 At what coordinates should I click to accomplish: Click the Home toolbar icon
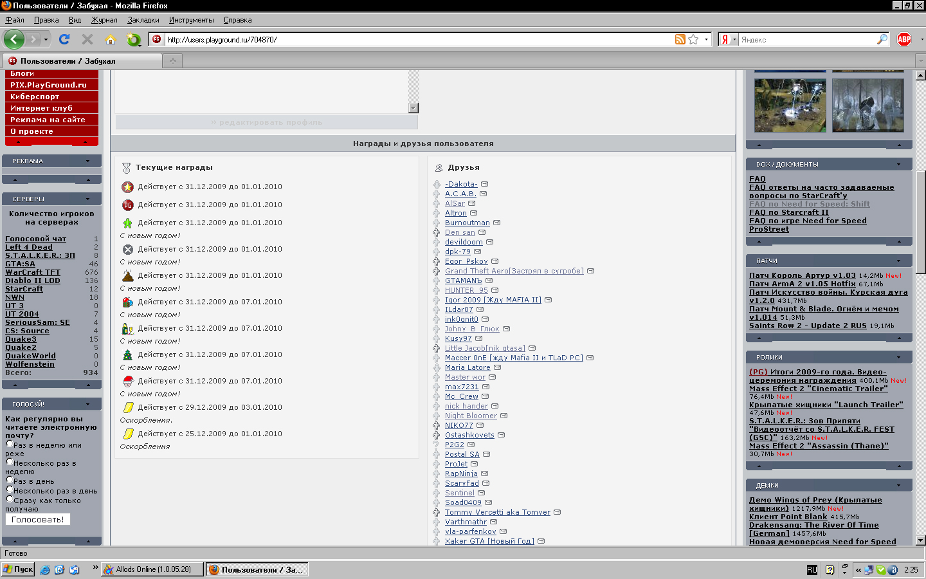tap(111, 39)
